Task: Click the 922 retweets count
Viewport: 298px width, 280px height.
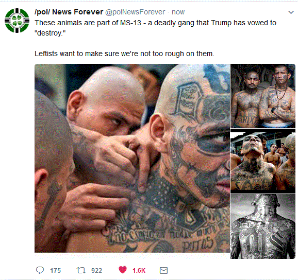Action: click(96, 271)
